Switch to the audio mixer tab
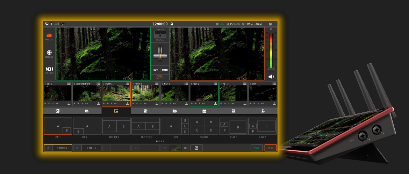 pos(146,111)
